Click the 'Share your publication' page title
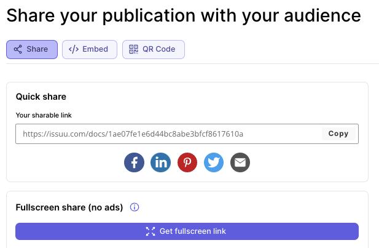Viewport: 379px width, 248px height. [184, 15]
